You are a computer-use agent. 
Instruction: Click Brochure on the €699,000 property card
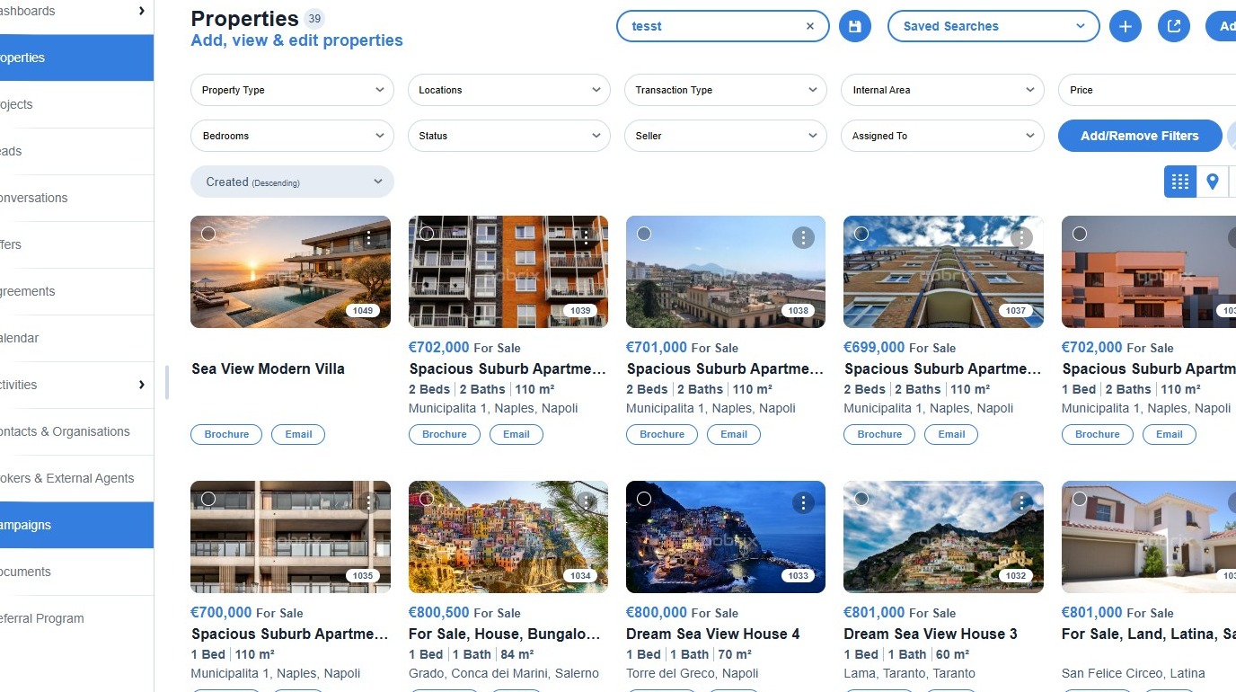[879, 434]
